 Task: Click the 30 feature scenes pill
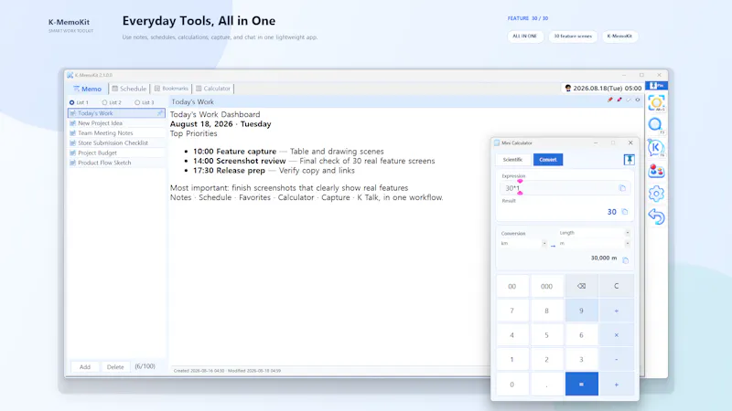click(x=573, y=37)
